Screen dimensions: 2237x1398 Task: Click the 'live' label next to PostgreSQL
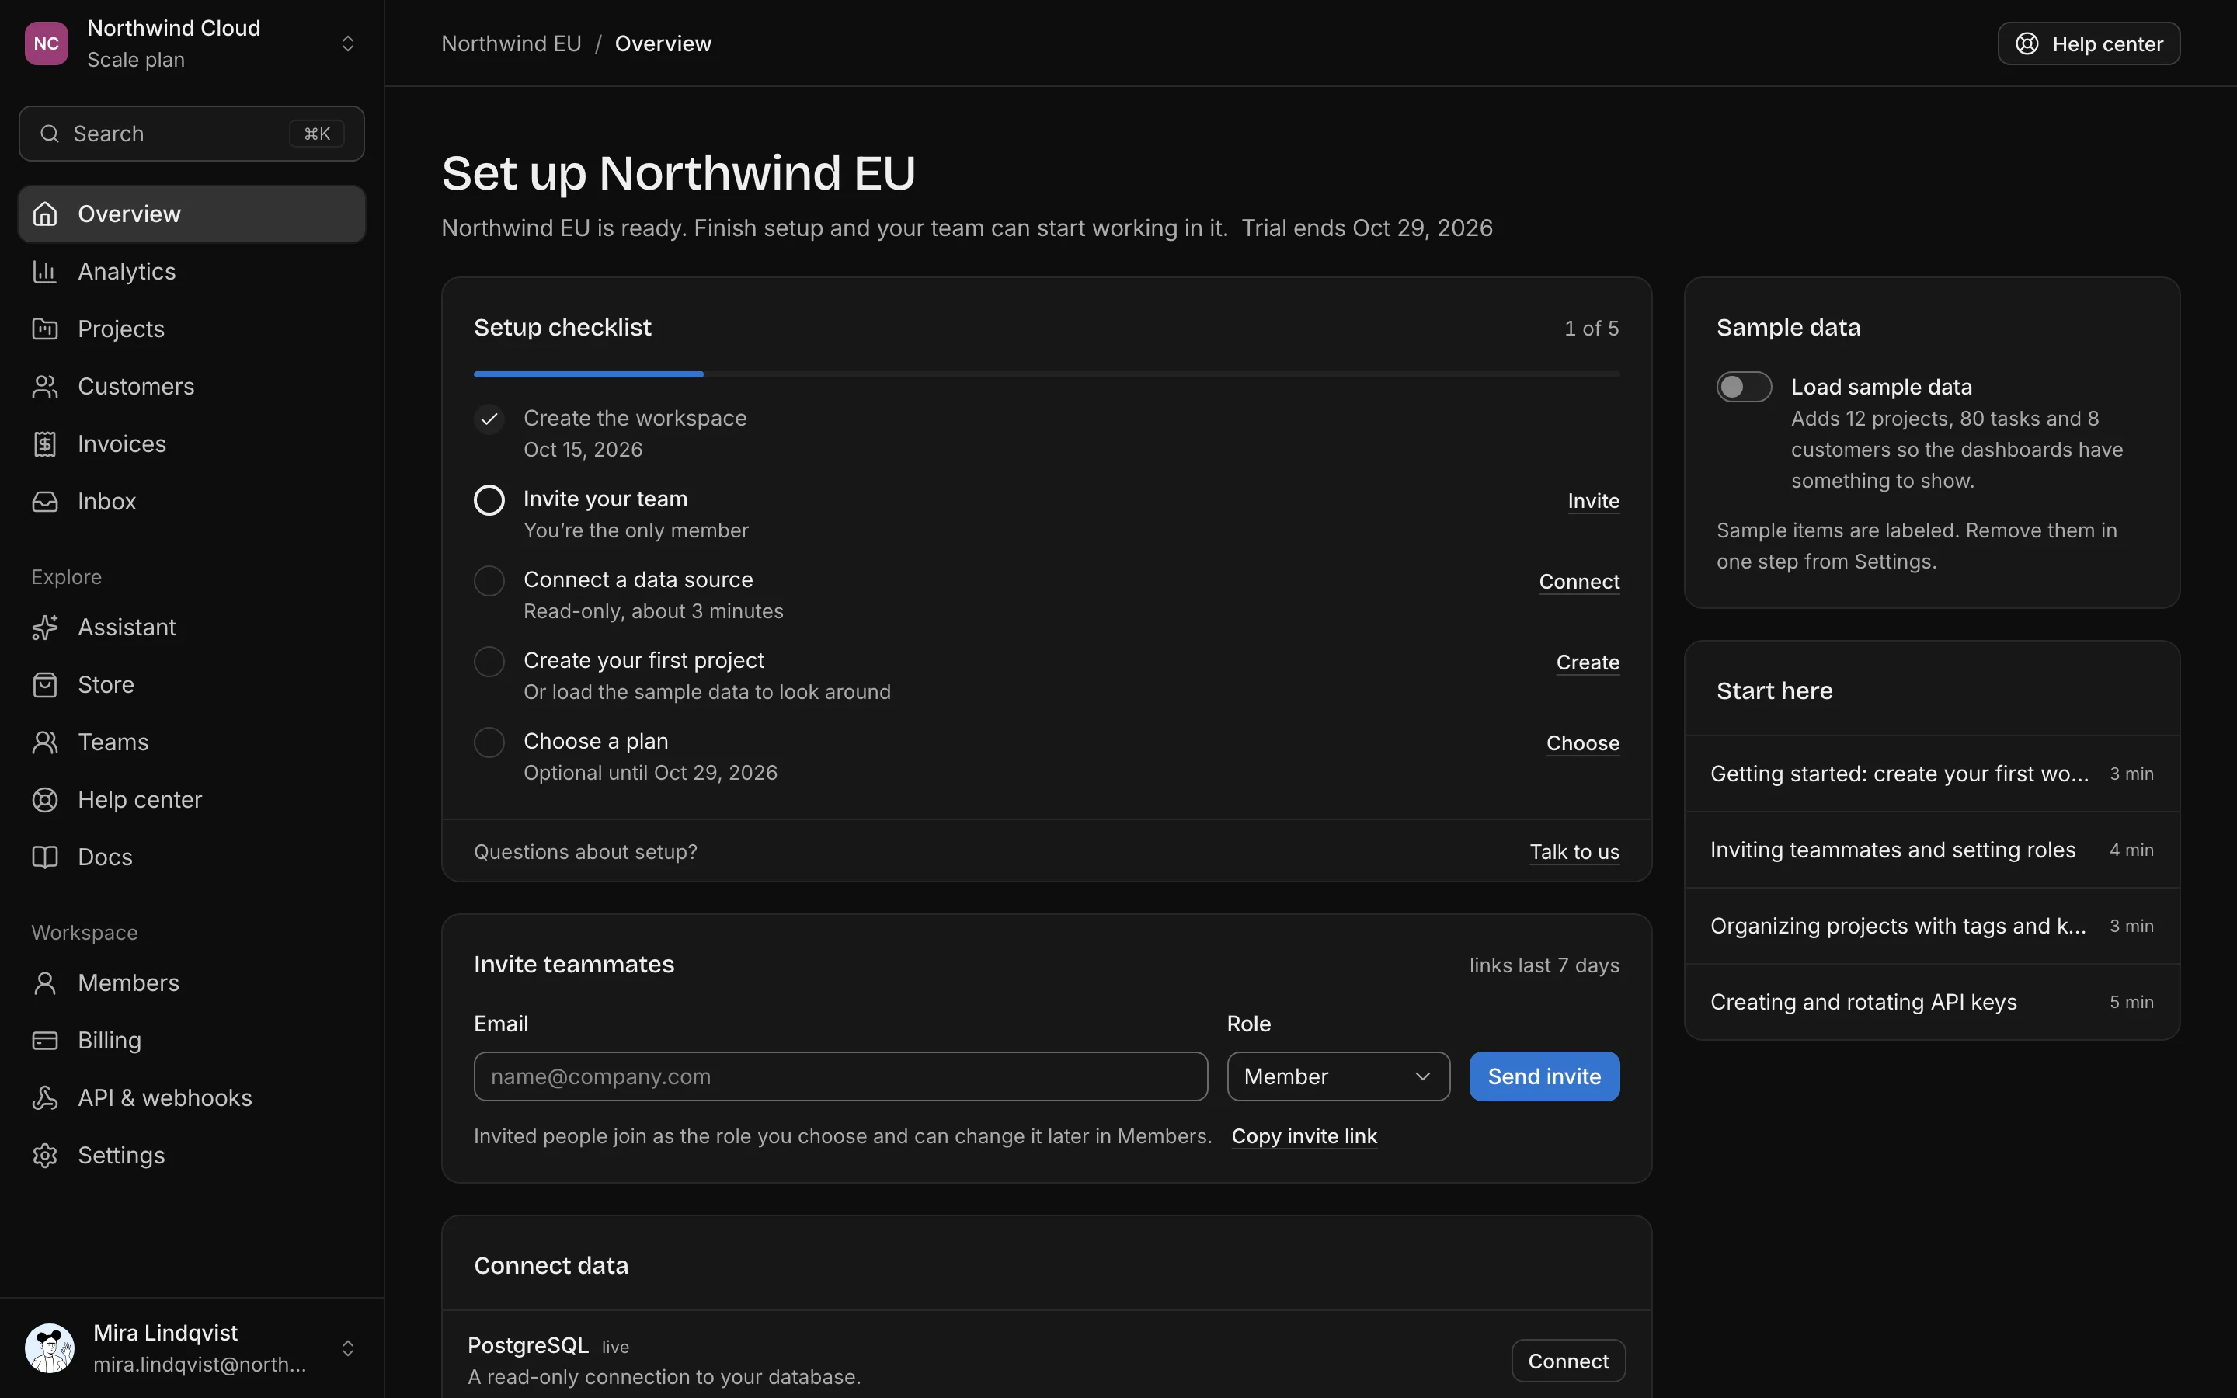click(x=614, y=1348)
